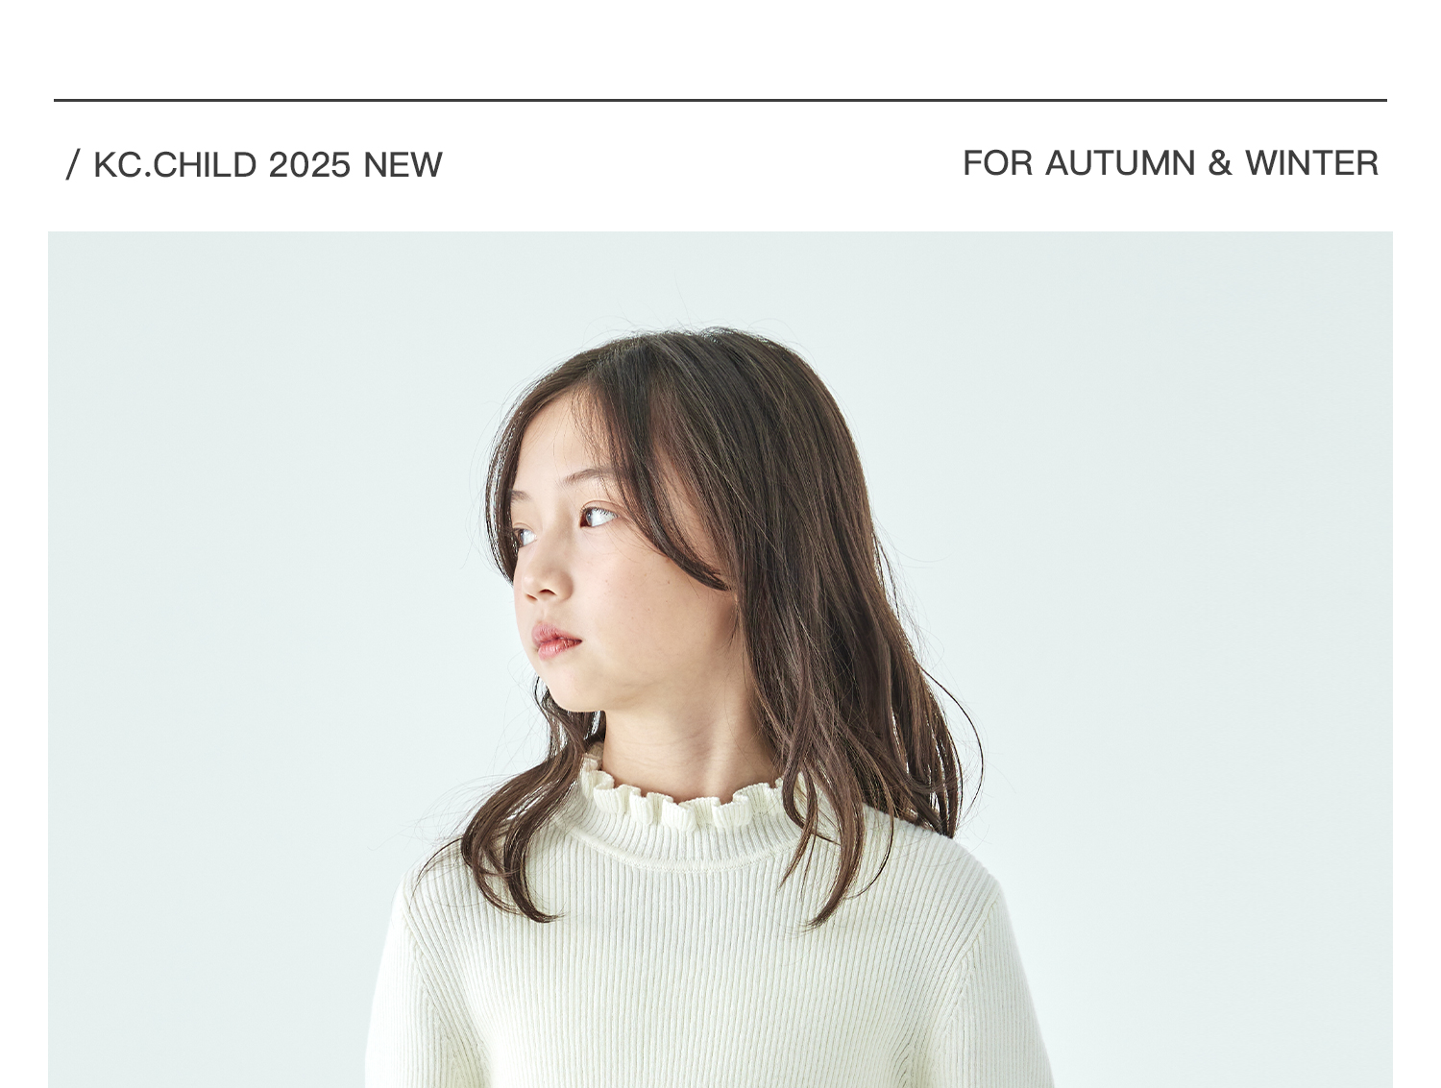Select the 2025 year in heading

309,165
